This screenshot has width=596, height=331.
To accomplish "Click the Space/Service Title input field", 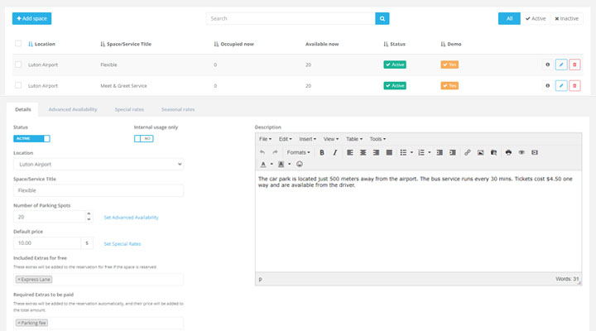I will pyautogui.click(x=99, y=190).
